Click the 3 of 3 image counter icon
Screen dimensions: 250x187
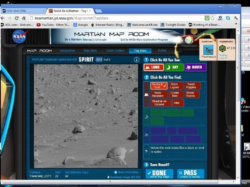pos(99,59)
